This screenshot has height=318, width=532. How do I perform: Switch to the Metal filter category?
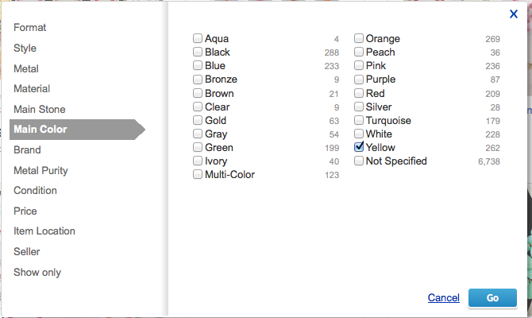26,68
